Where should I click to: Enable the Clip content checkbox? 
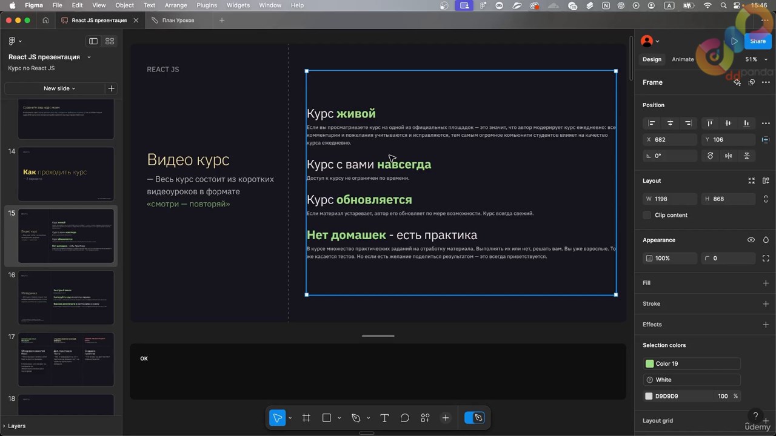pos(647,215)
